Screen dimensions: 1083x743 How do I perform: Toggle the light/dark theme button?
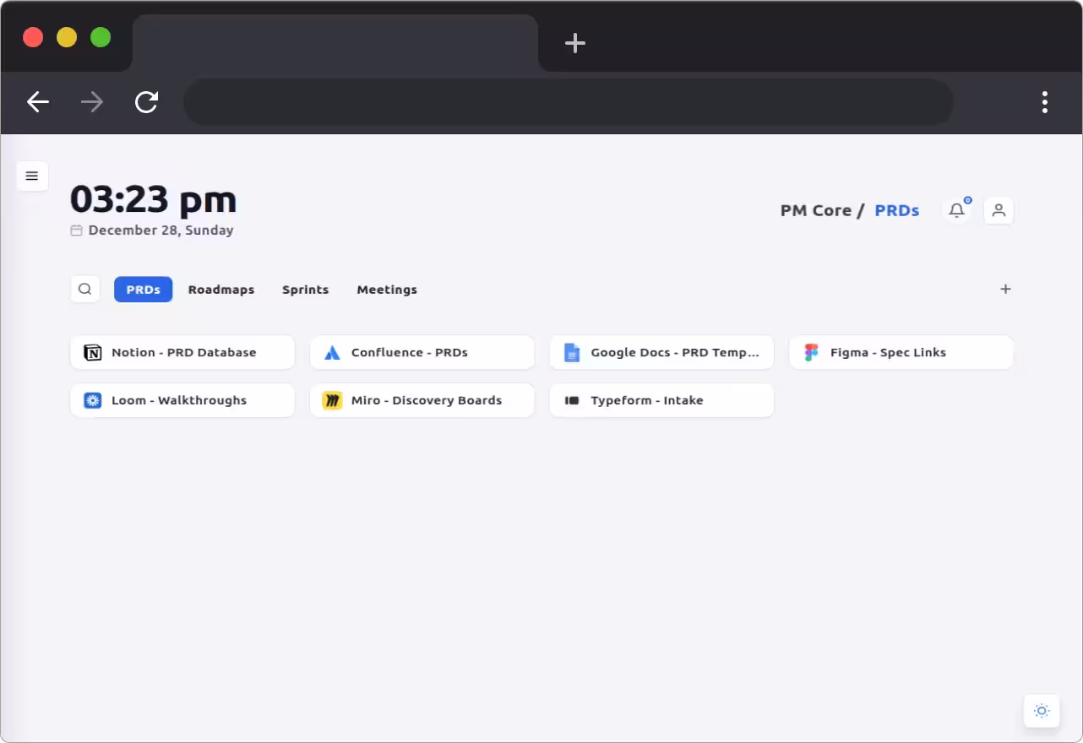tap(1042, 710)
